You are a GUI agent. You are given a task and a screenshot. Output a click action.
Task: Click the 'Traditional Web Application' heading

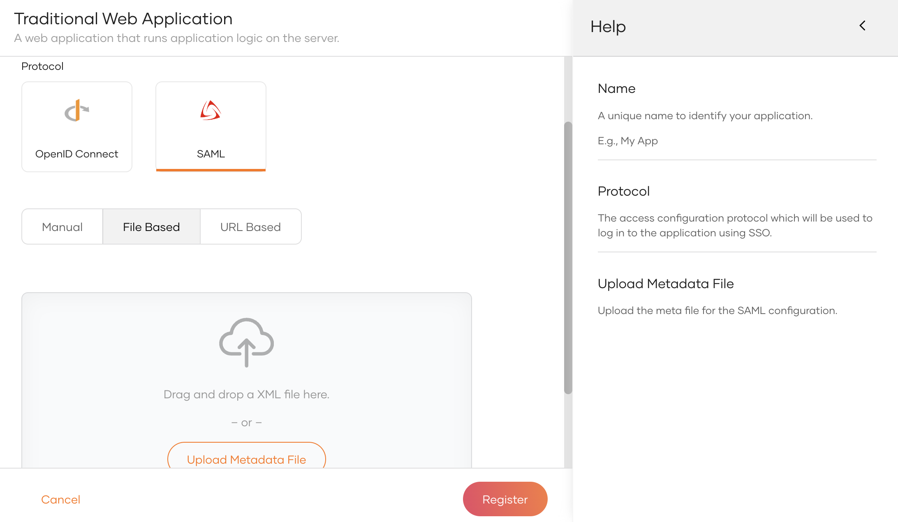(x=123, y=19)
